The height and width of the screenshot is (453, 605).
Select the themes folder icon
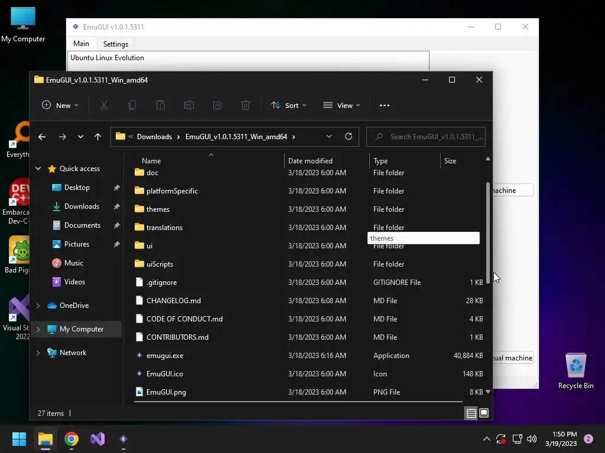(139, 209)
